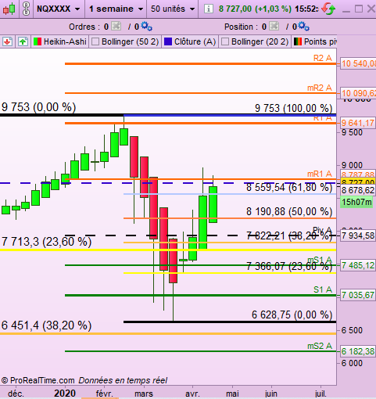376x399 pixels.
Task: Click the 2020 label on time axis
Action: pyautogui.click(x=65, y=394)
